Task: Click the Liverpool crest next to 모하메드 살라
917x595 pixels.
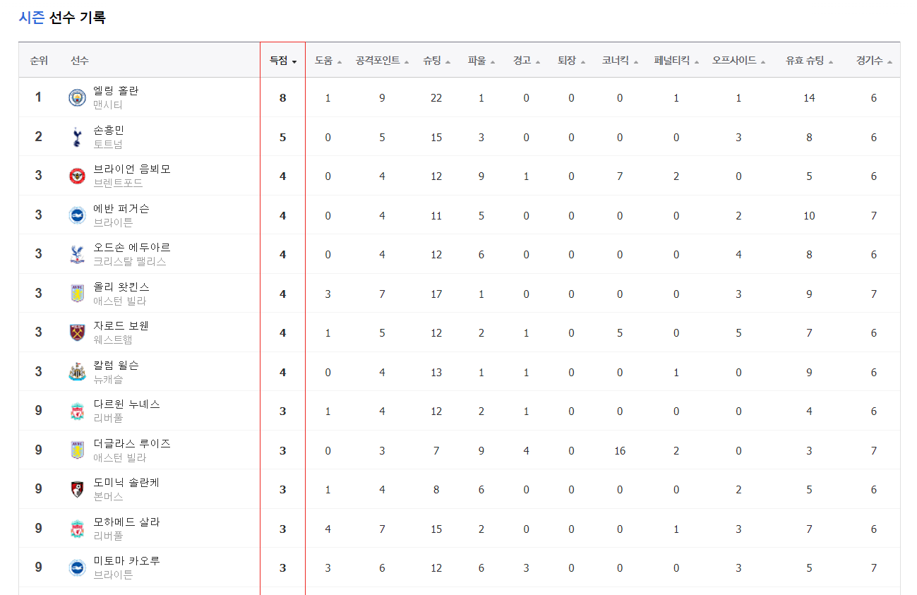Action: (77, 529)
